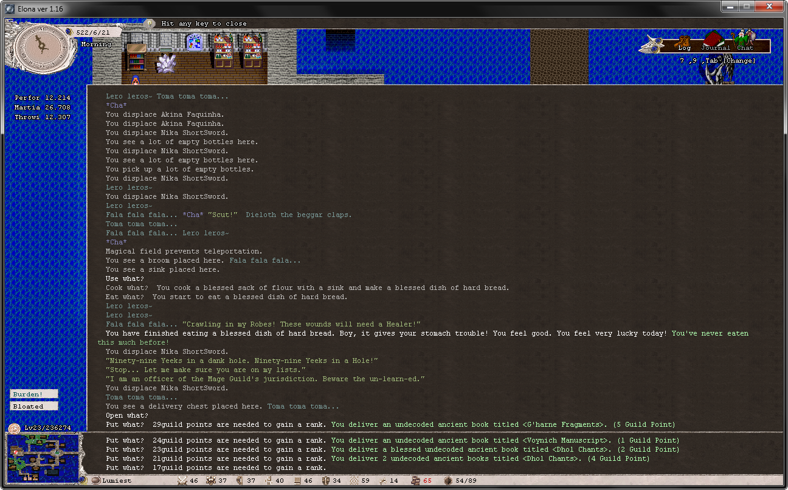Click the blue gem beside date 522/6/21
Image resolution: width=788 pixels, height=490 pixels.
[69, 32]
